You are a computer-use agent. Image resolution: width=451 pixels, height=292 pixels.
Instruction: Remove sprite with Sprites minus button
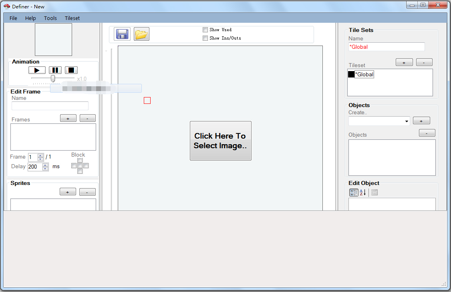click(x=87, y=192)
